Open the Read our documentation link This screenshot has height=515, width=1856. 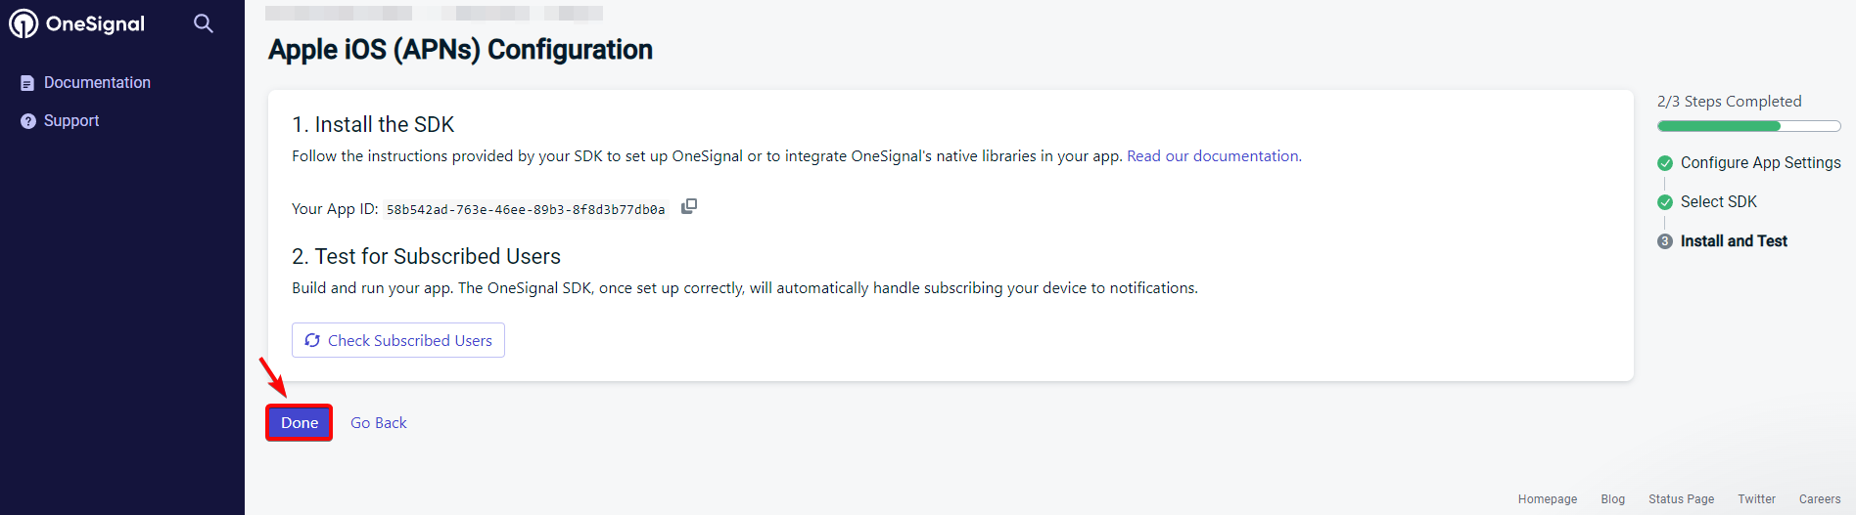click(x=1213, y=156)
